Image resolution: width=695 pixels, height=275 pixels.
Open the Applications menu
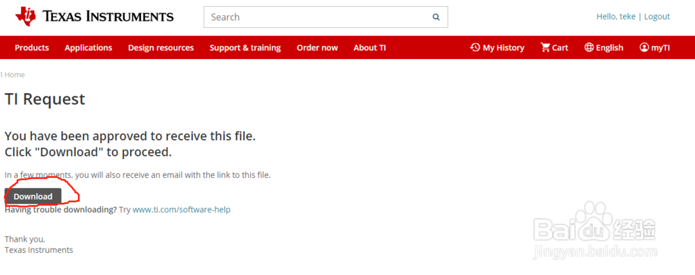pyautogui.click(x=88, y=48)
